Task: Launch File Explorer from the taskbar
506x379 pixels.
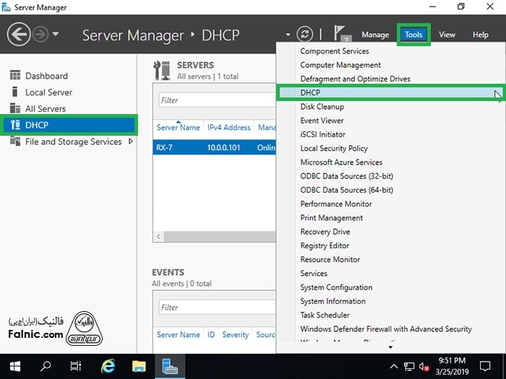Action: [x=139, y=366]
